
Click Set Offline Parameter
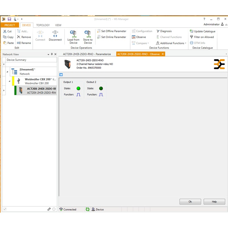(x=112, y=31)
